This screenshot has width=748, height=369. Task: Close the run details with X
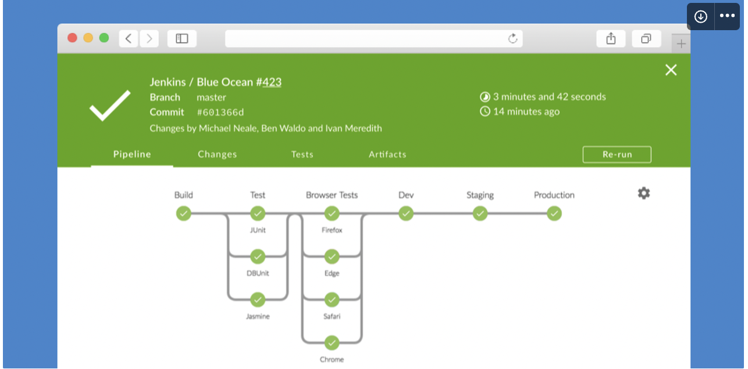671,70
